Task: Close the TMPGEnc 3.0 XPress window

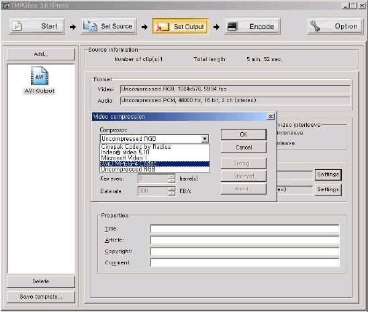Action: pyautogui.click(x=362, y=5)
